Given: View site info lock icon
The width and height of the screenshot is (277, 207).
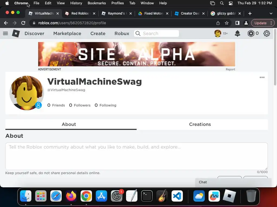Looking at the screenshot, I should click(x=34, y=23).
